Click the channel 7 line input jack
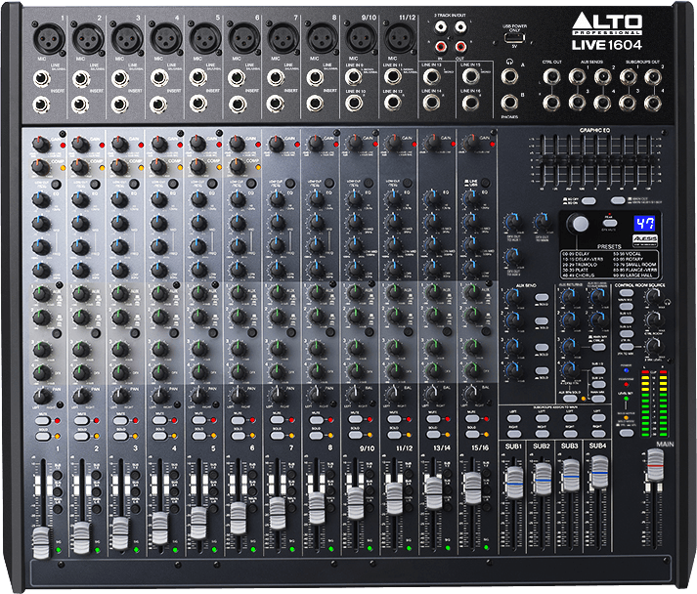This screenshot has width=697, height=594. (x=276, y=78)
